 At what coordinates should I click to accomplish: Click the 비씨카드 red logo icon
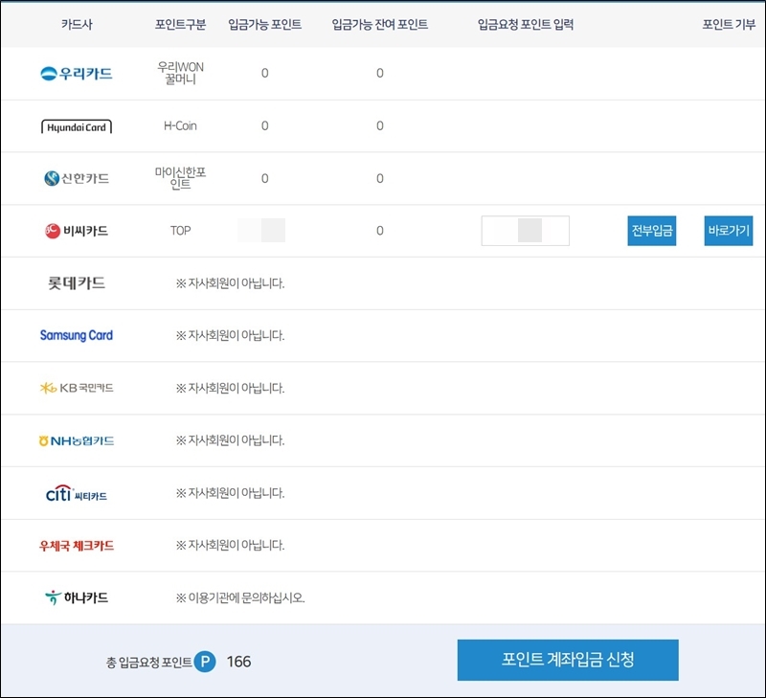click(x=51, y=231)
